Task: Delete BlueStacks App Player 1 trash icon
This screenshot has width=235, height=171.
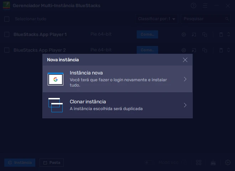Action: click(x=221, y=35)
